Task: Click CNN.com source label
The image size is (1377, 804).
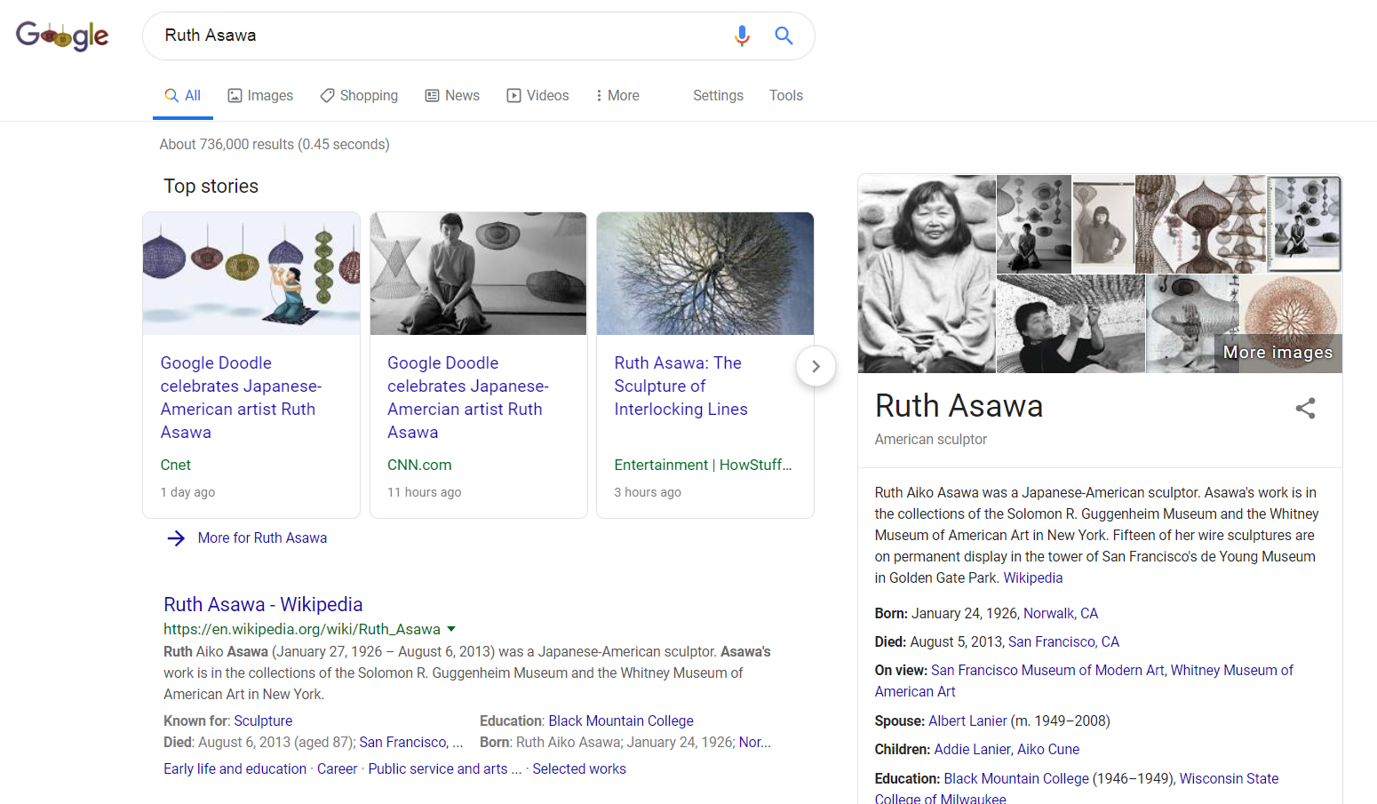Action: (x=419, y=465)
